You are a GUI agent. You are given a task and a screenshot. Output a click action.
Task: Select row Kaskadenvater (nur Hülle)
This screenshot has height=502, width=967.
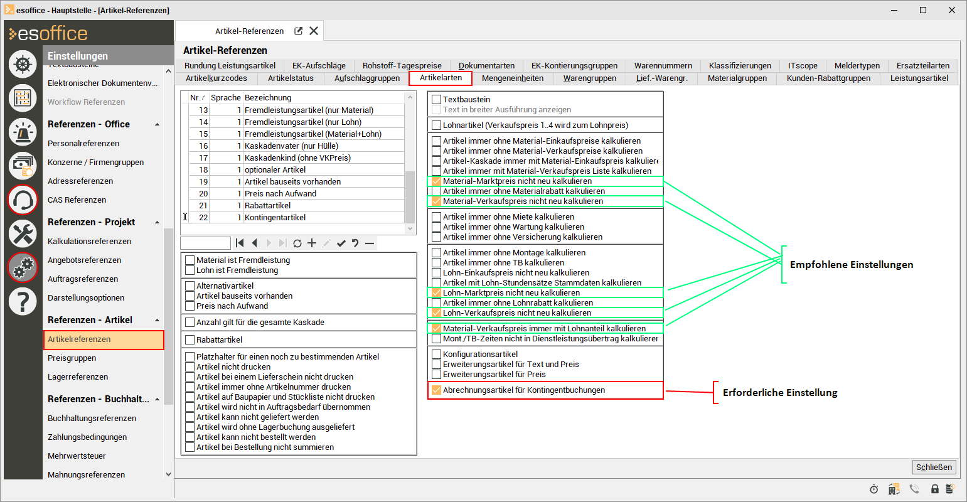[x=297, y=146]
